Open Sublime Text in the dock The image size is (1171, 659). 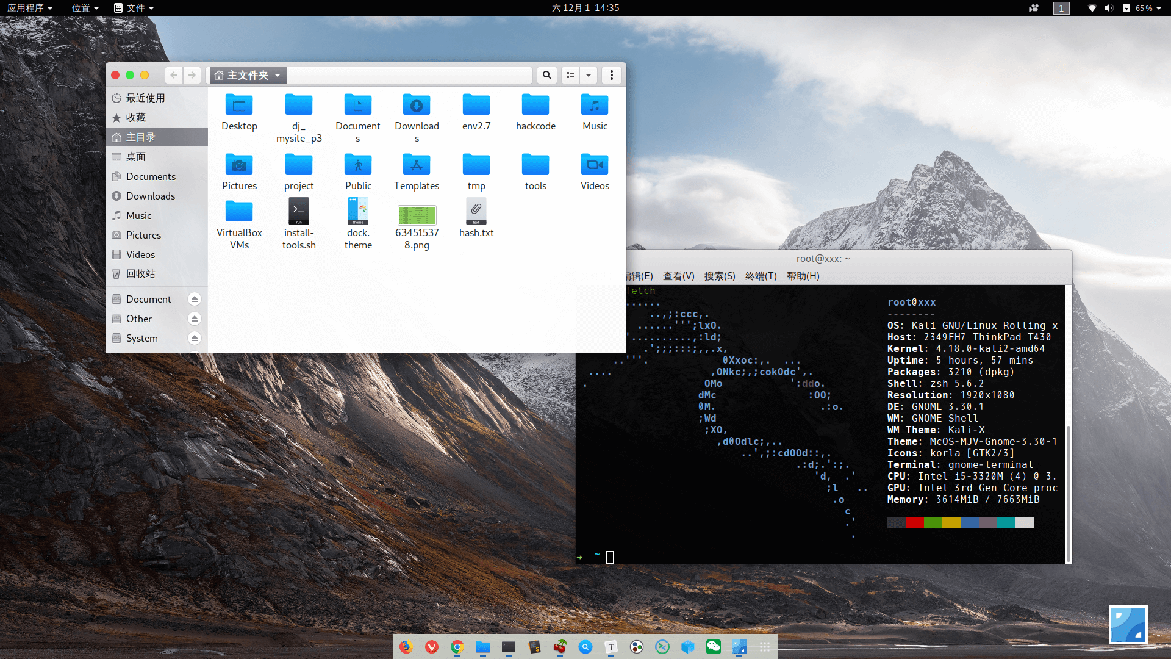coord(534,647)
